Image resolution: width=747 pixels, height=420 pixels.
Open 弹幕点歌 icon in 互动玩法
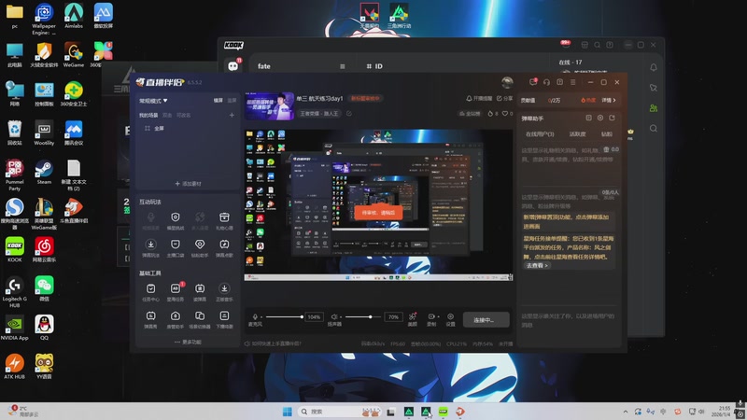tap(224, 245)
